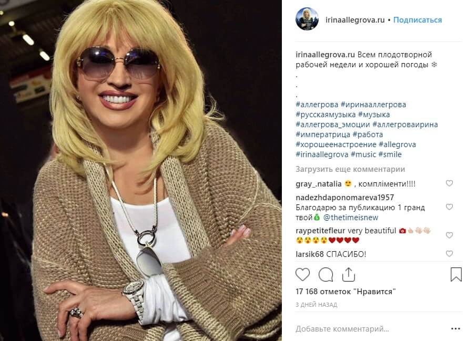467x341 pixels.
Task: Like nadezhdaponomareva1957's comment
Action: pyautogui.click(x=449, y=207)
